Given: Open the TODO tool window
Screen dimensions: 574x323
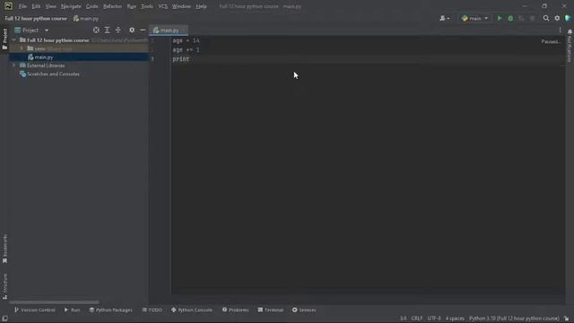Looking at the screenshot, I should click(152, 310).
